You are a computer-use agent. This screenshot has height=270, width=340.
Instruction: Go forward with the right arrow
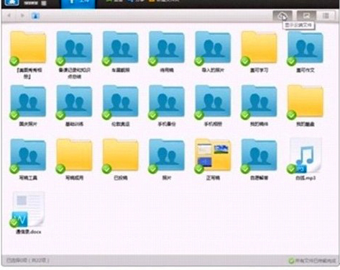22,16
